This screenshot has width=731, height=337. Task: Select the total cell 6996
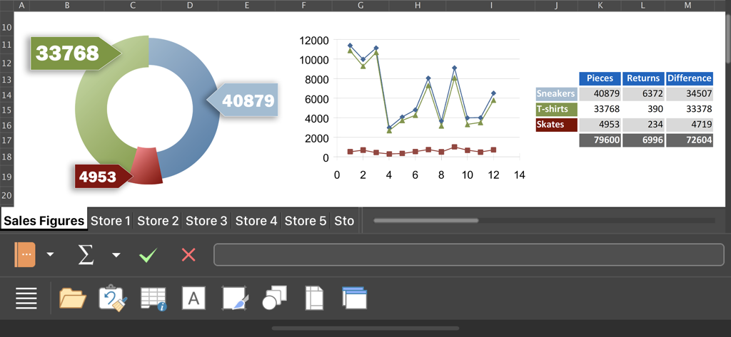(x=643, y=140)
